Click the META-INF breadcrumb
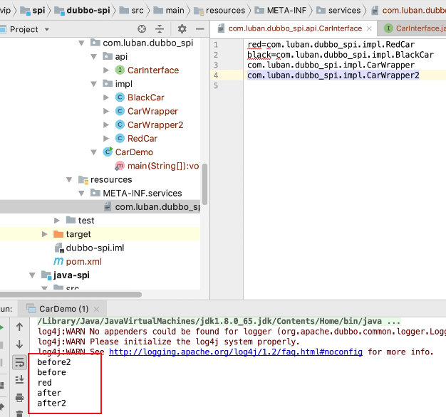446x417 pixels. pyautogui.click(x=286, y=10)
